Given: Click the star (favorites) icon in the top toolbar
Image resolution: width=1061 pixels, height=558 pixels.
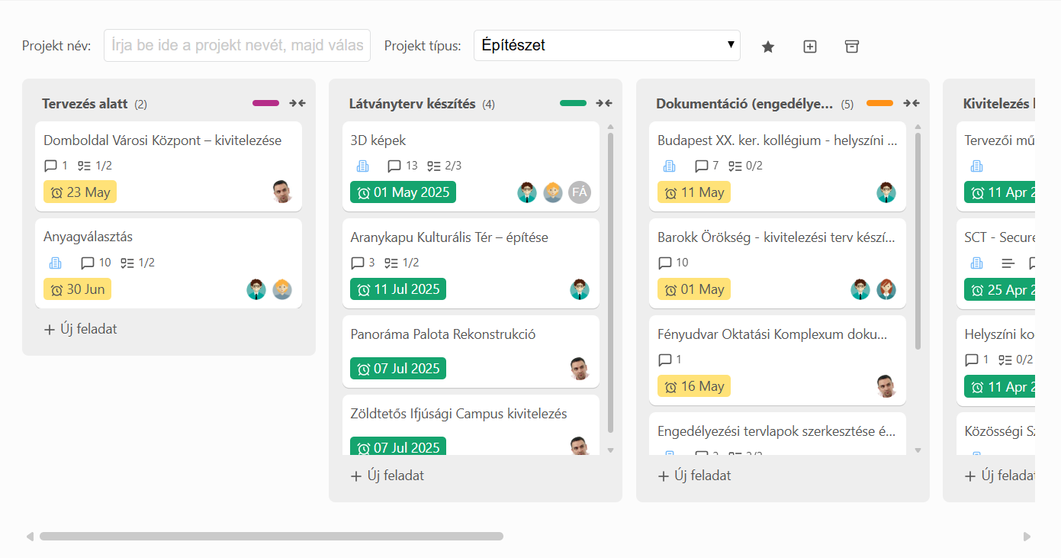Looking at the screenshot, I should click(x=767, y=46).
